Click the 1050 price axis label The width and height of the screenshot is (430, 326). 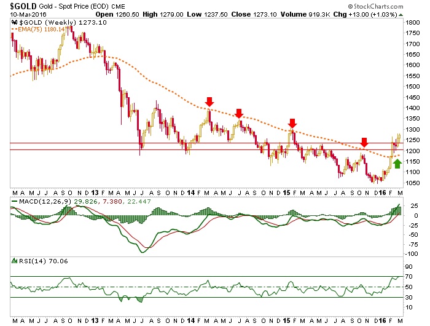point(413,183)
